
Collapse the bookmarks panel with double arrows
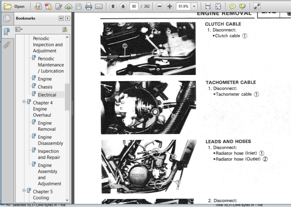coord(61,18)
